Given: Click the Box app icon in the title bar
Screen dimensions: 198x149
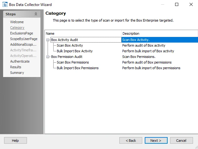Looking at the screenshot, I should pos(5,5).
